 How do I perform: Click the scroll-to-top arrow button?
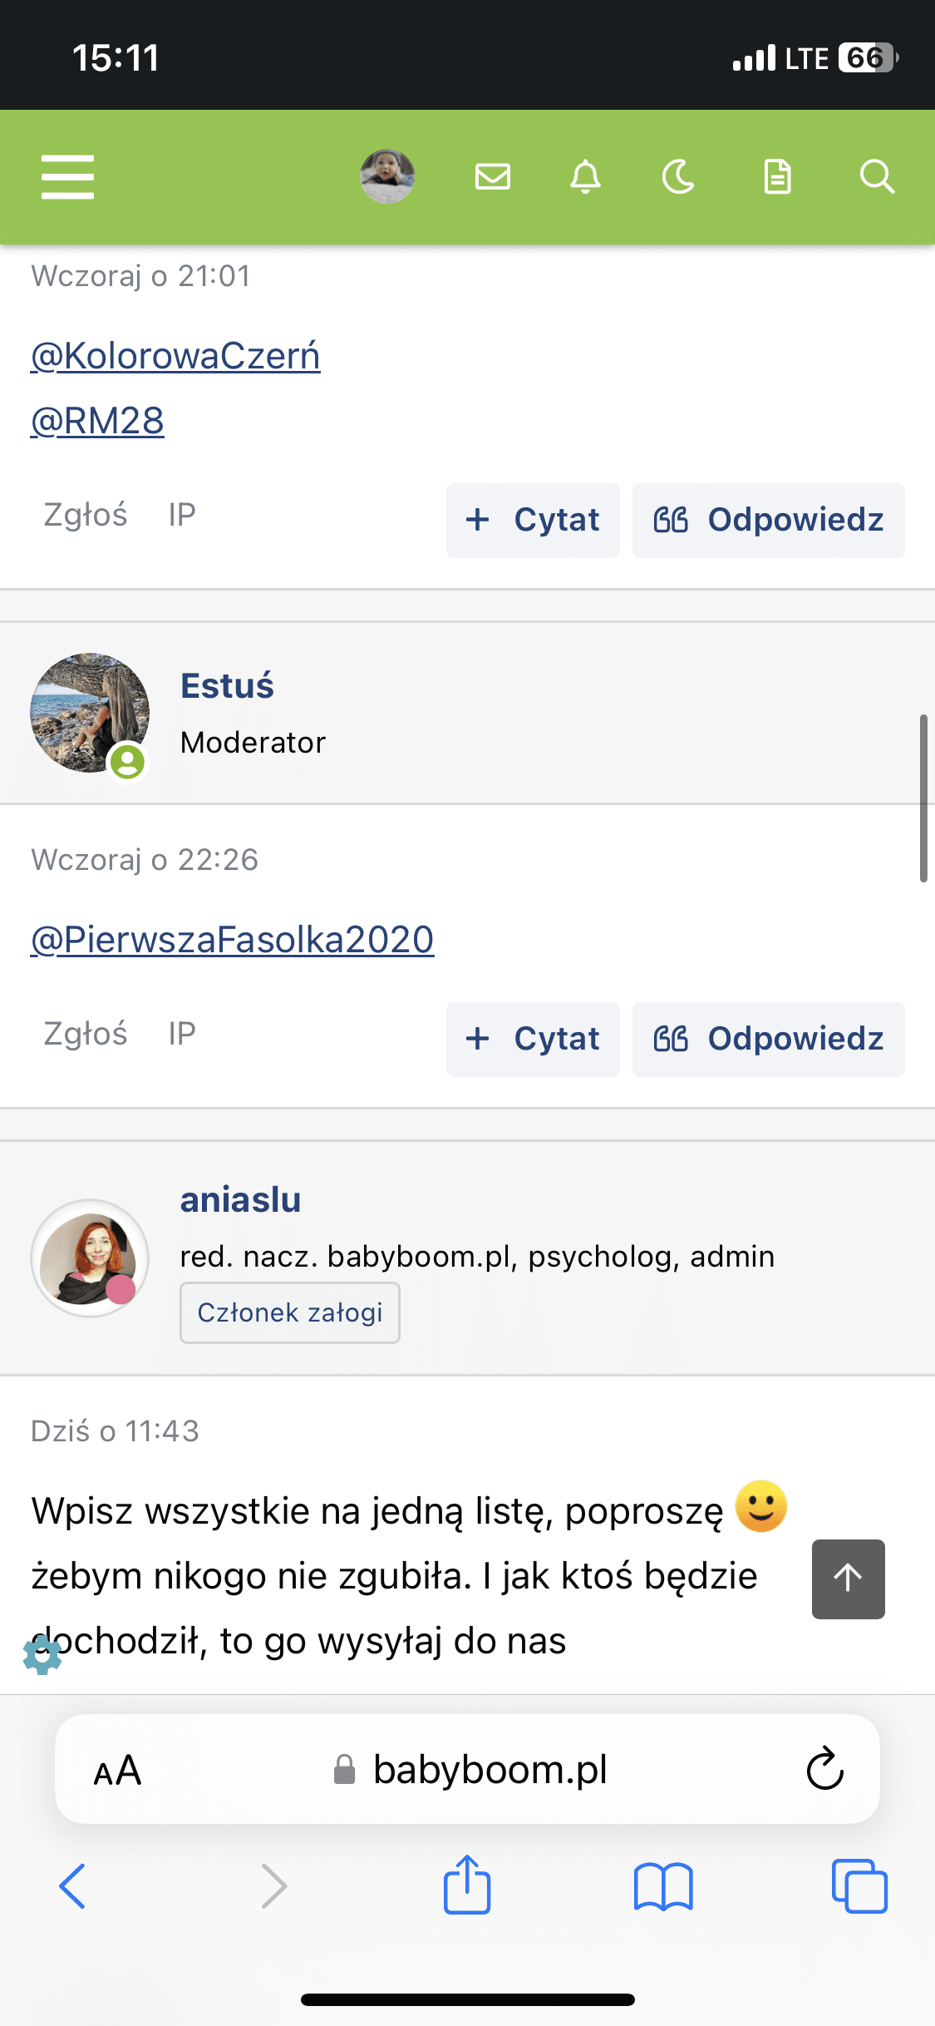tap(848, 1579)
